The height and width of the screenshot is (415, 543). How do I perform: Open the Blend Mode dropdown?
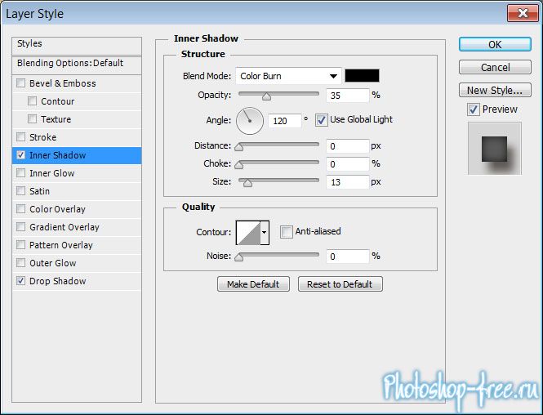point(288,76)
